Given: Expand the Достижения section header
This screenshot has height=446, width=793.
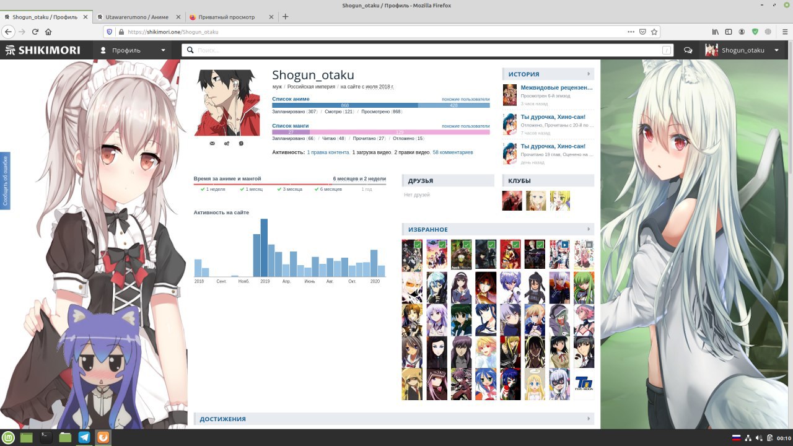Looking at the screenshot, I should pos(394,419).
